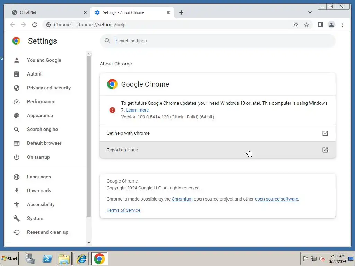Open the Windows Start menu
The width and height of the screenshot is (355, 266).
pyautogui.click(x=9, y=258)
